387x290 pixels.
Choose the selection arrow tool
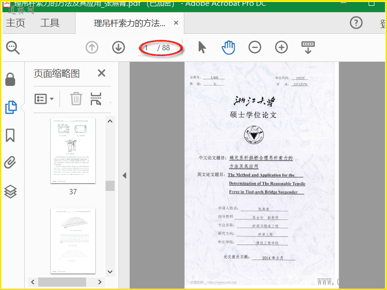(x=202, y=47)
